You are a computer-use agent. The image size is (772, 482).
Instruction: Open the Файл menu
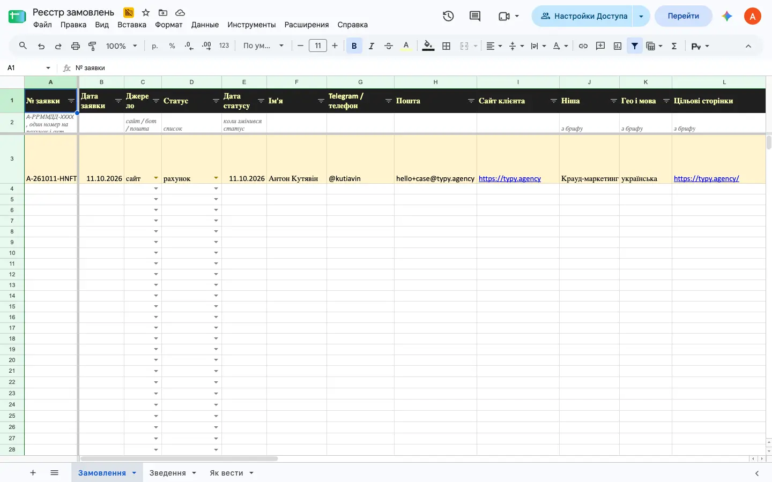[x=42, y=25]
